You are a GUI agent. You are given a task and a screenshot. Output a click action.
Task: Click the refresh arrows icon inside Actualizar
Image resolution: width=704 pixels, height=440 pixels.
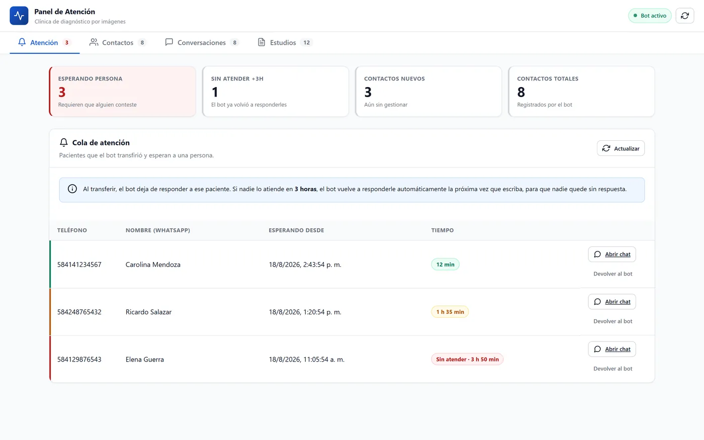click(606, 148)
